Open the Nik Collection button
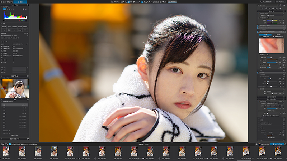 tap(264, 144)
